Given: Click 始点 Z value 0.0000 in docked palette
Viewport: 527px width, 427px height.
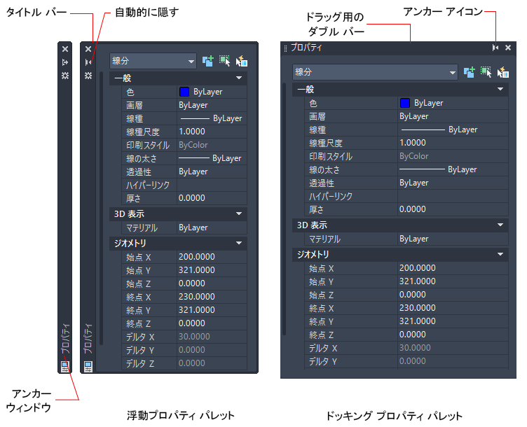Looking at the screenshot, I should 453,295.
